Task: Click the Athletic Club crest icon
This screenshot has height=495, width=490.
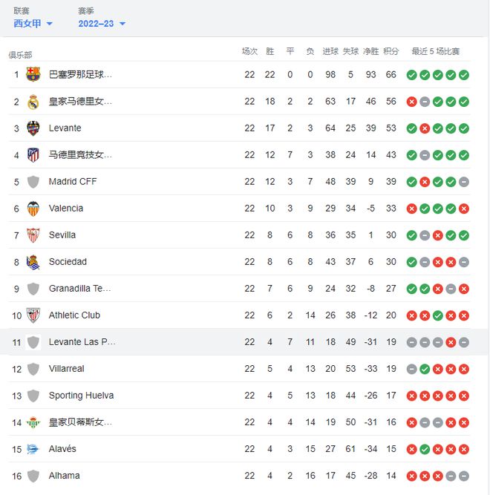Action: [33, 315]
